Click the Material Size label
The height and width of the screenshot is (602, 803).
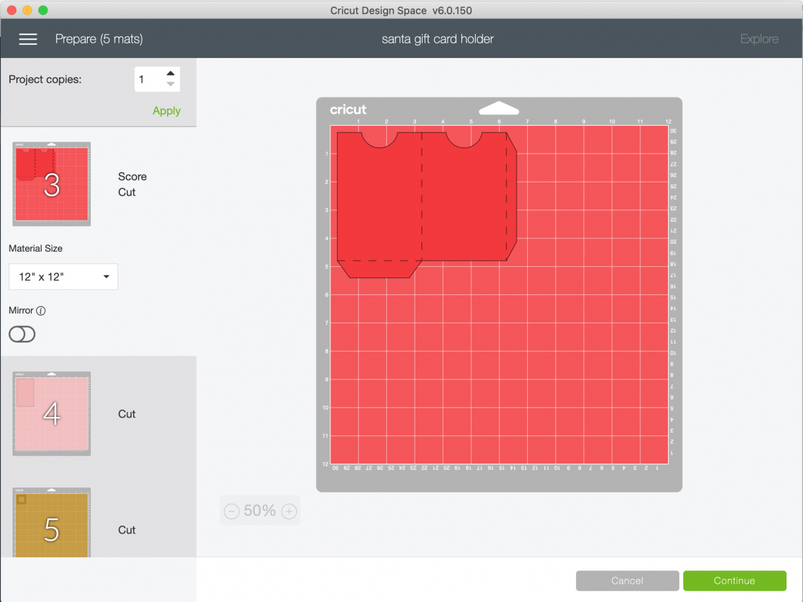click(36, 248)
